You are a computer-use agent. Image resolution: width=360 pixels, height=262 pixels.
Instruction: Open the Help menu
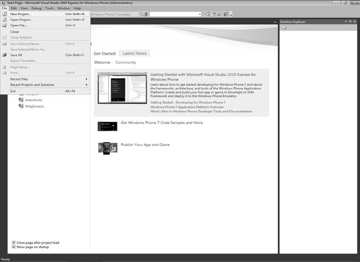tap(77, 8)
